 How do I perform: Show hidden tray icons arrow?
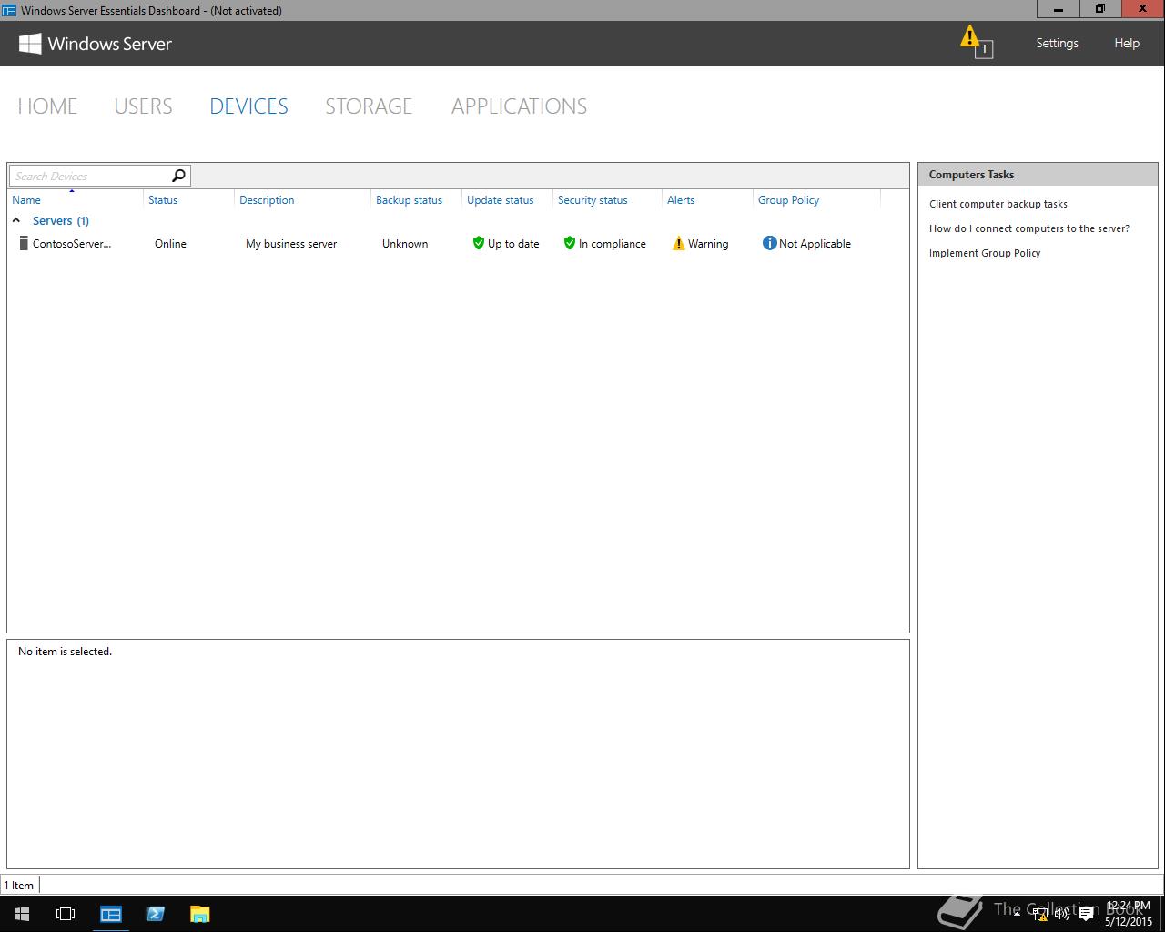point(1017,914)
